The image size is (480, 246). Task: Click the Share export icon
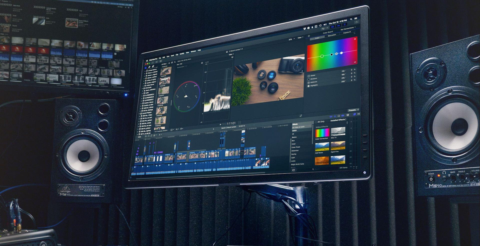[x=356, y=22]
